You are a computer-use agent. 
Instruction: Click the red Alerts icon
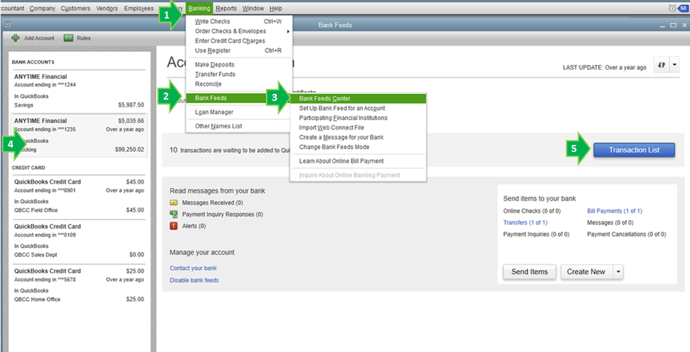[174, 226]
